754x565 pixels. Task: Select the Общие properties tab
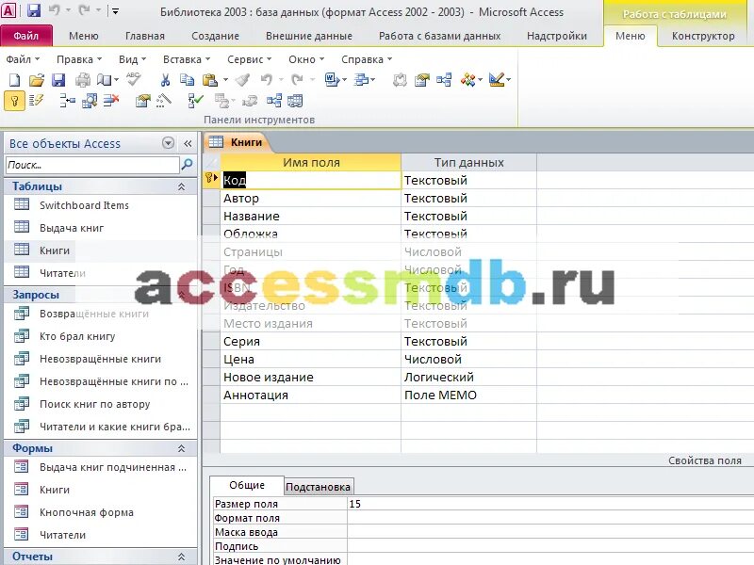coord(247,486)
